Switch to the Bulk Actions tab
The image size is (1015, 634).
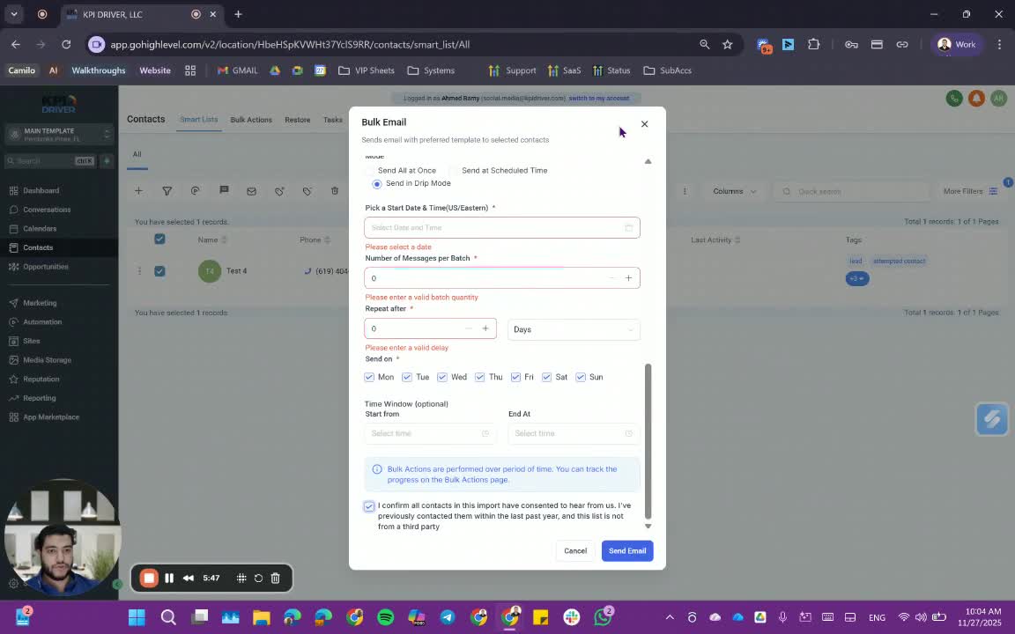251,120
